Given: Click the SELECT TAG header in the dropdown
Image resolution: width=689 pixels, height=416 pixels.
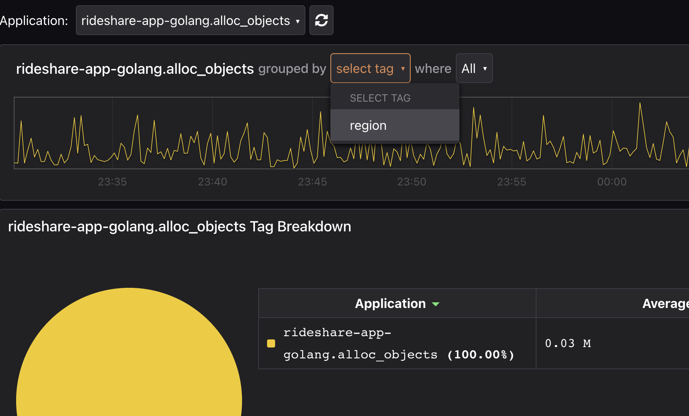Looking at the screenshot, I should (x=380, y=98).
